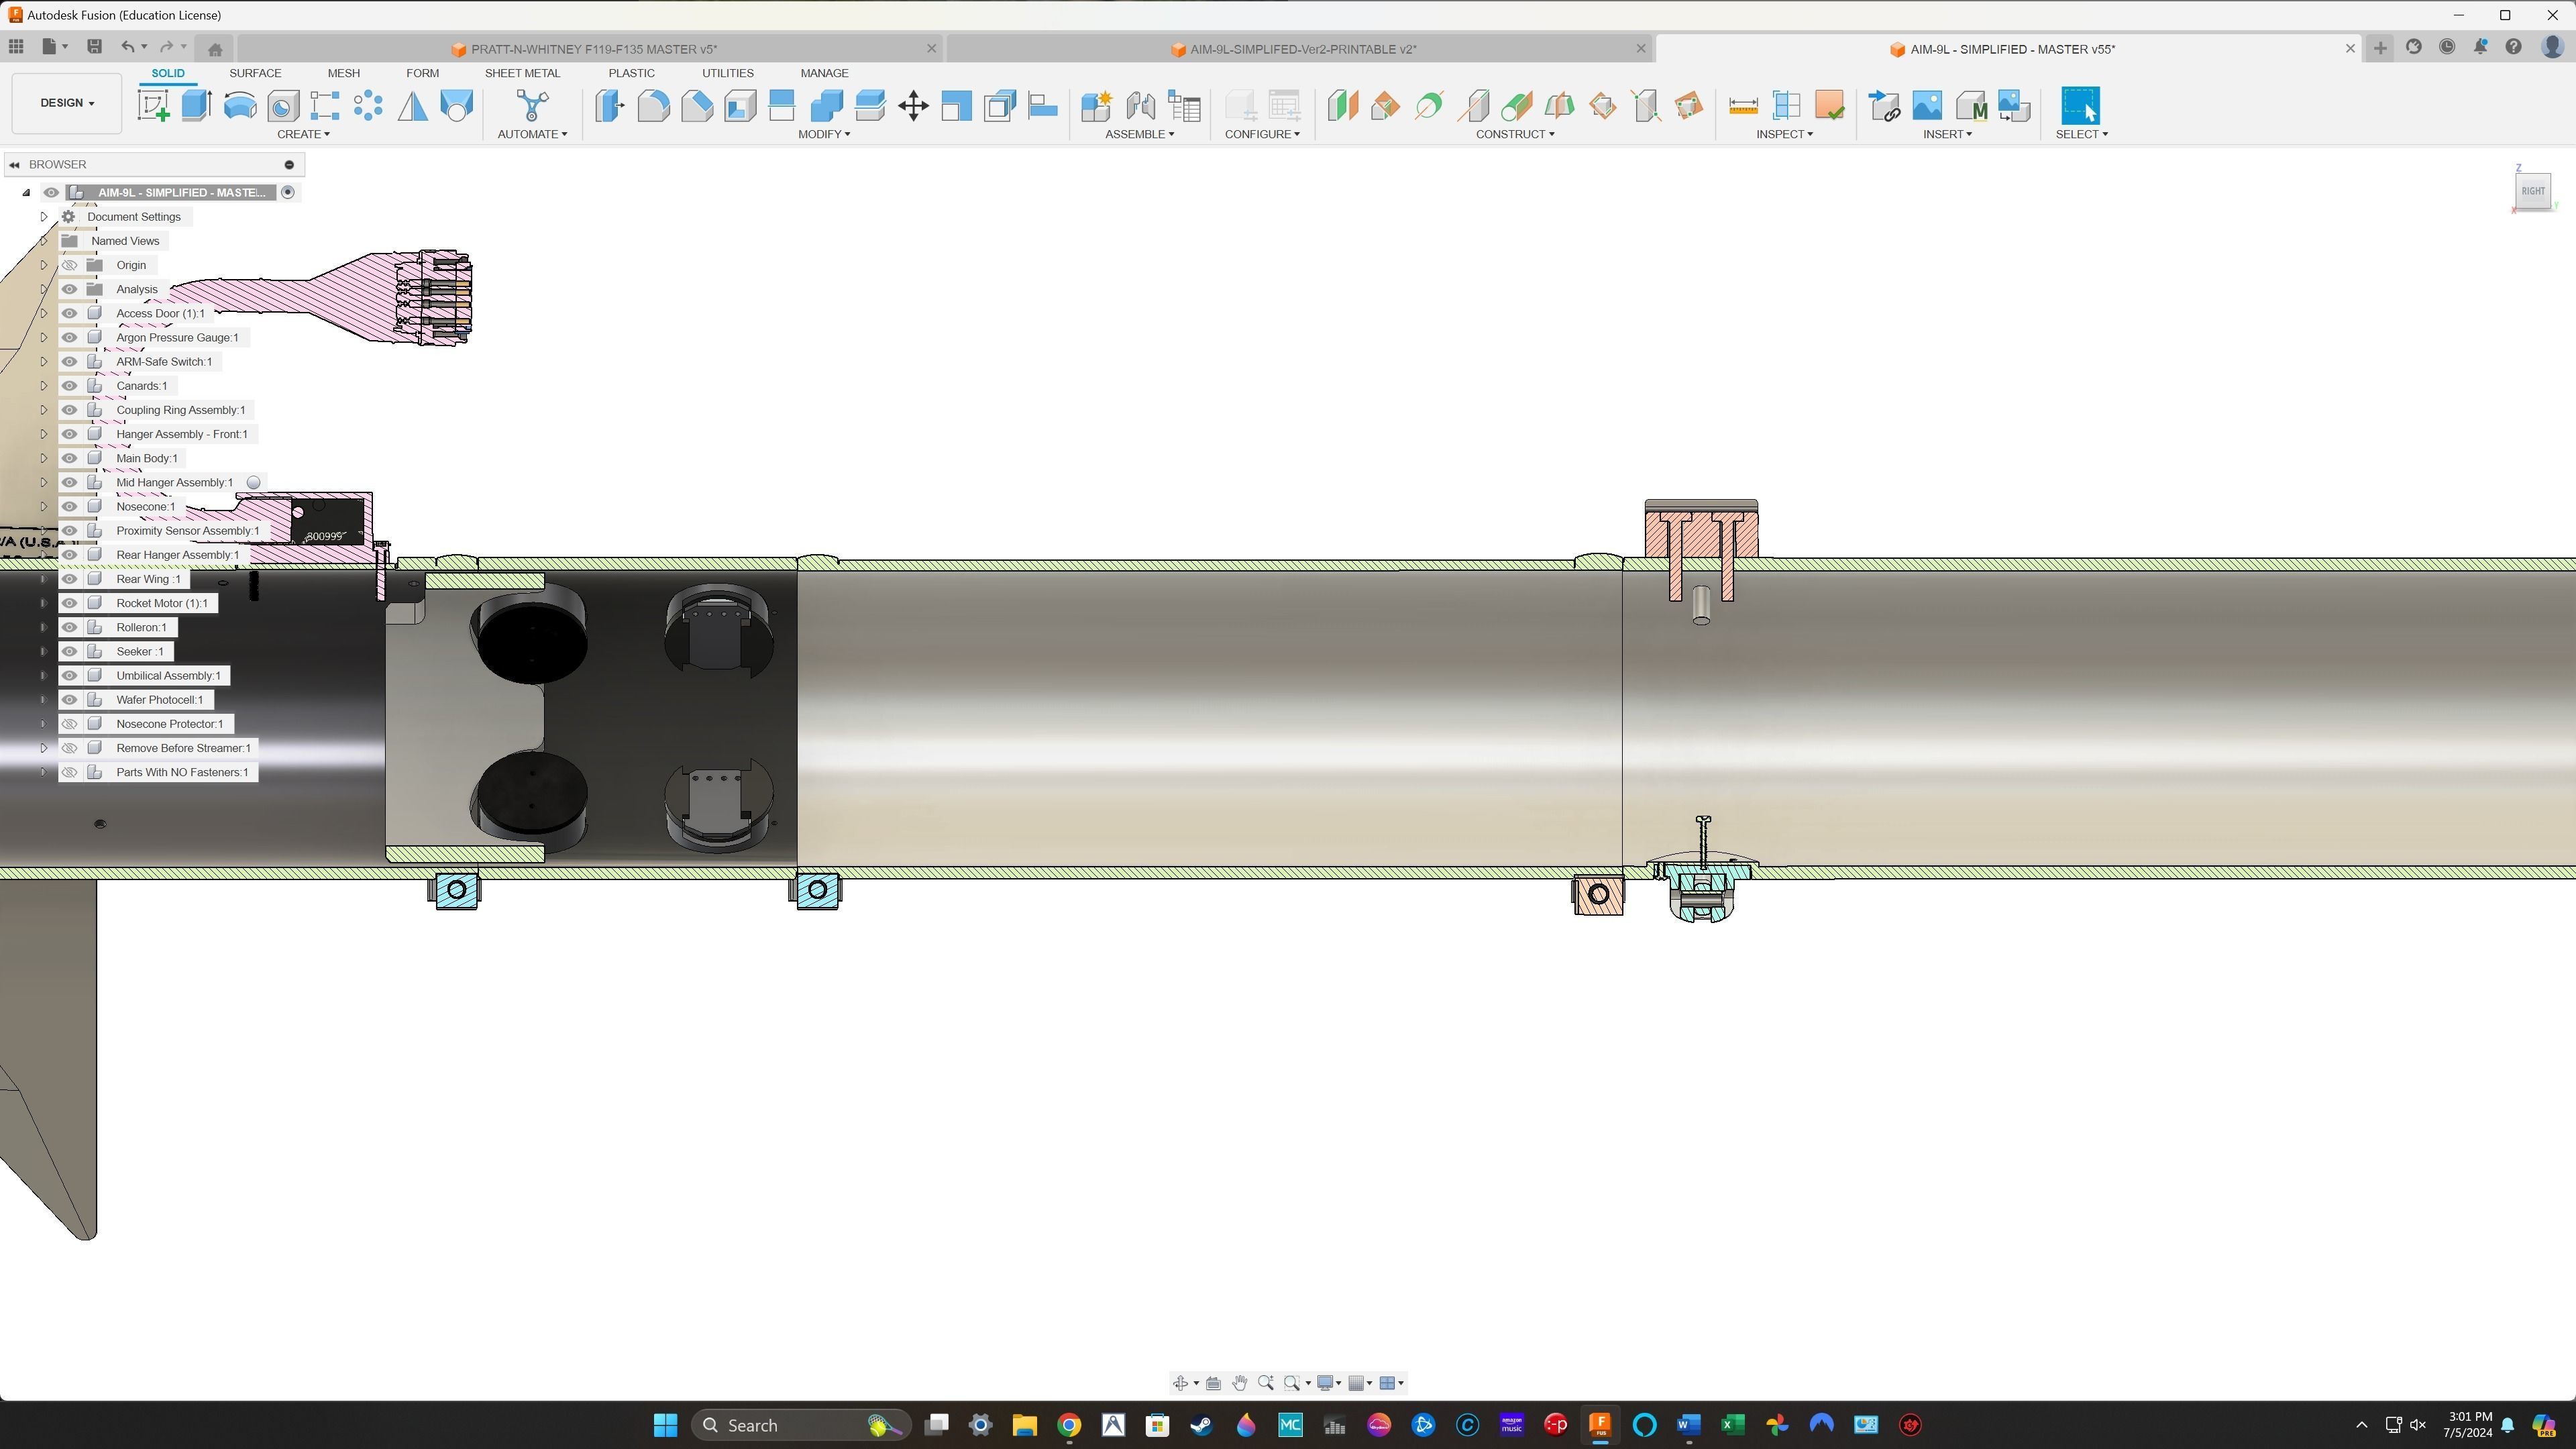Viewport: 2576px width, 1449px height.
Task: Hide the Main Body:1 component
Action: point(69,458)
